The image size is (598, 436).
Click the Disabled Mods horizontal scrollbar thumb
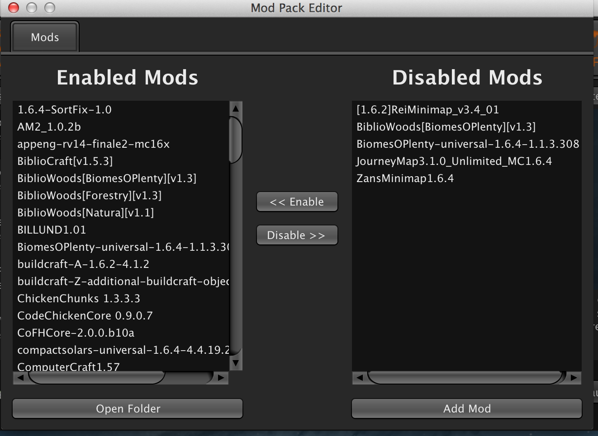point(465,378)
